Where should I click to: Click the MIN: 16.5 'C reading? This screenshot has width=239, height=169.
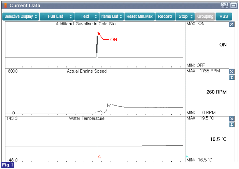pyautogui.click(x=199, y=160)
